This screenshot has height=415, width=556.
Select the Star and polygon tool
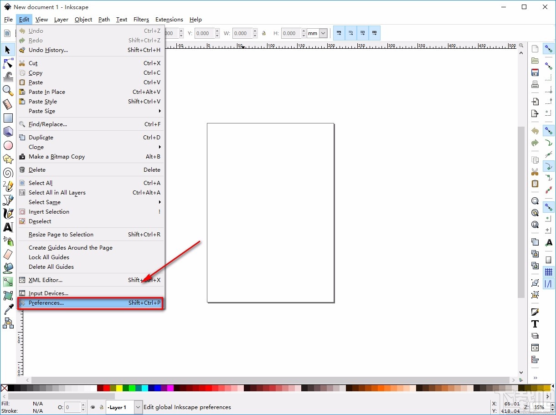(x=8, y=159)
